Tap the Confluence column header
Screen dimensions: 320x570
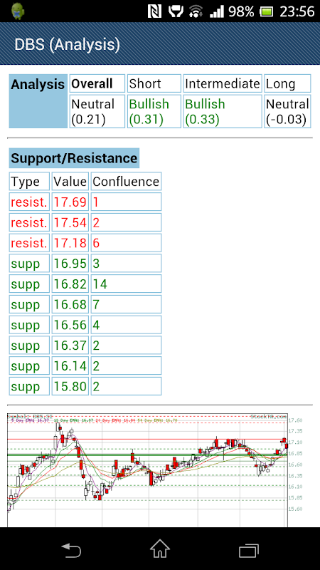coord(127,181)
